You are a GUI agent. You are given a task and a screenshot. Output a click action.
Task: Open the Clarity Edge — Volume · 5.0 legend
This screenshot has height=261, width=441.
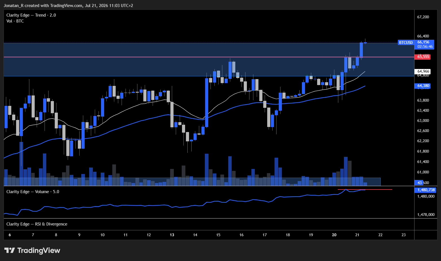(33, 192)
